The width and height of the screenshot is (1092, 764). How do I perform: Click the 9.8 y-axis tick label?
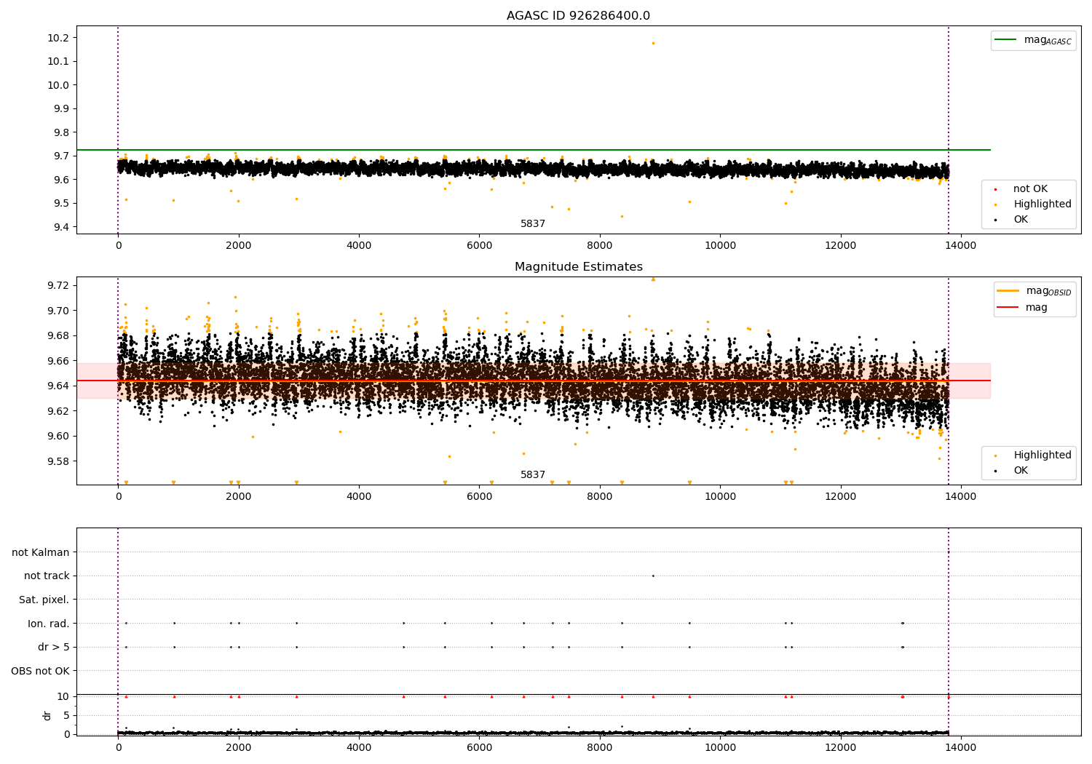click(61, 132)
